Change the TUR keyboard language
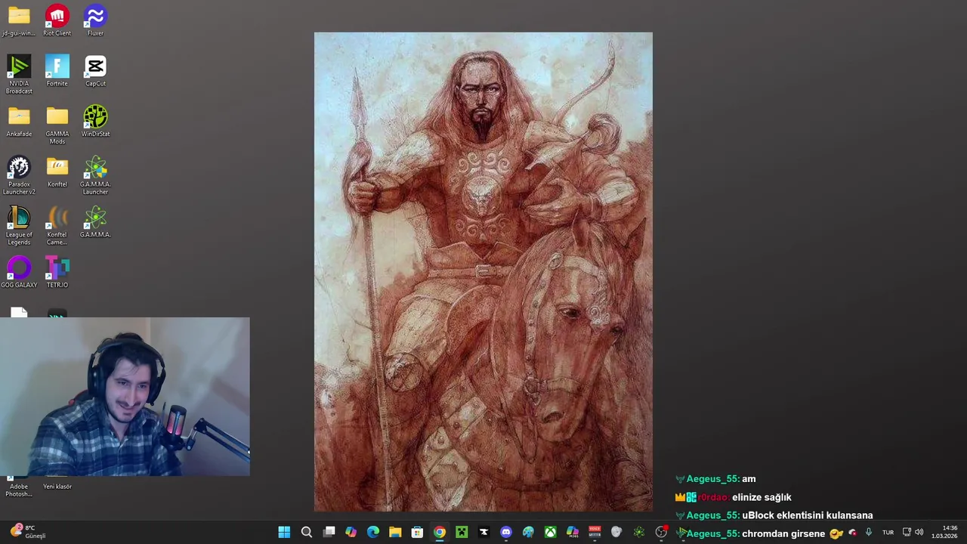Viewport: 967px width, 544px height. [x=888, y=533]
